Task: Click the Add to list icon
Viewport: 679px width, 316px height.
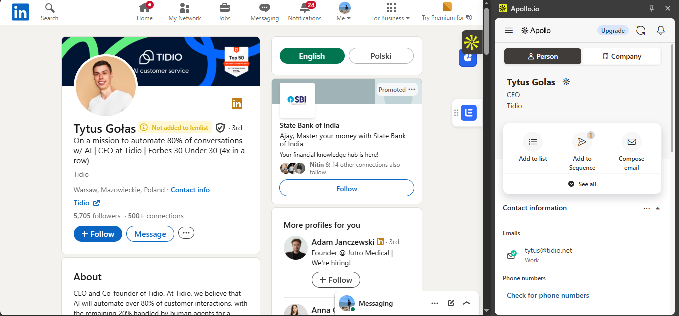Action: [533, 142]
